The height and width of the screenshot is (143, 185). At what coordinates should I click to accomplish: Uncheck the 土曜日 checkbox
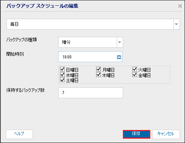[62, 80]
